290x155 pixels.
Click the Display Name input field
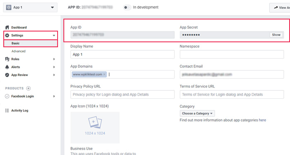point(123,54)
